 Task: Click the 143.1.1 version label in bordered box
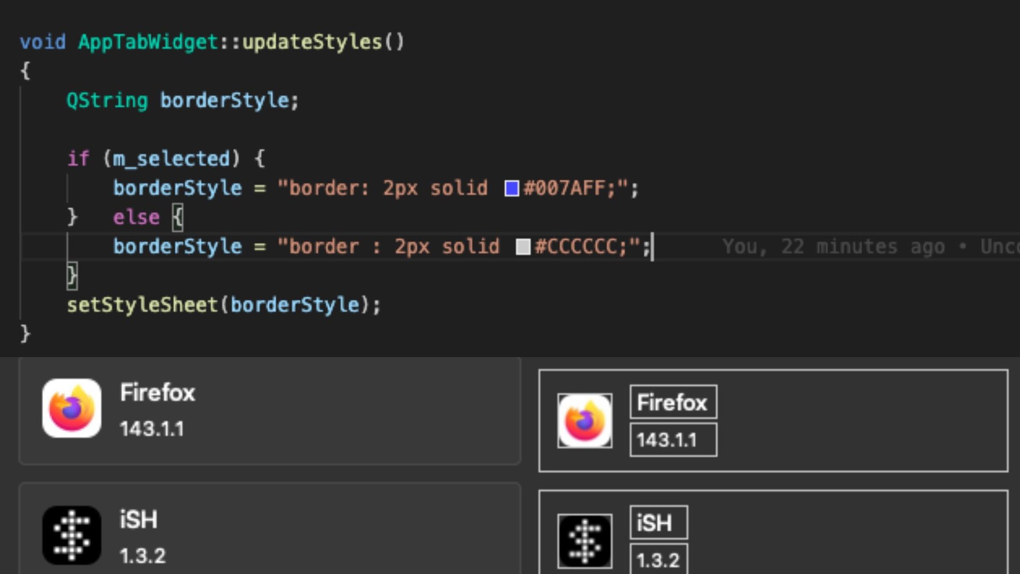coord(673,440)
